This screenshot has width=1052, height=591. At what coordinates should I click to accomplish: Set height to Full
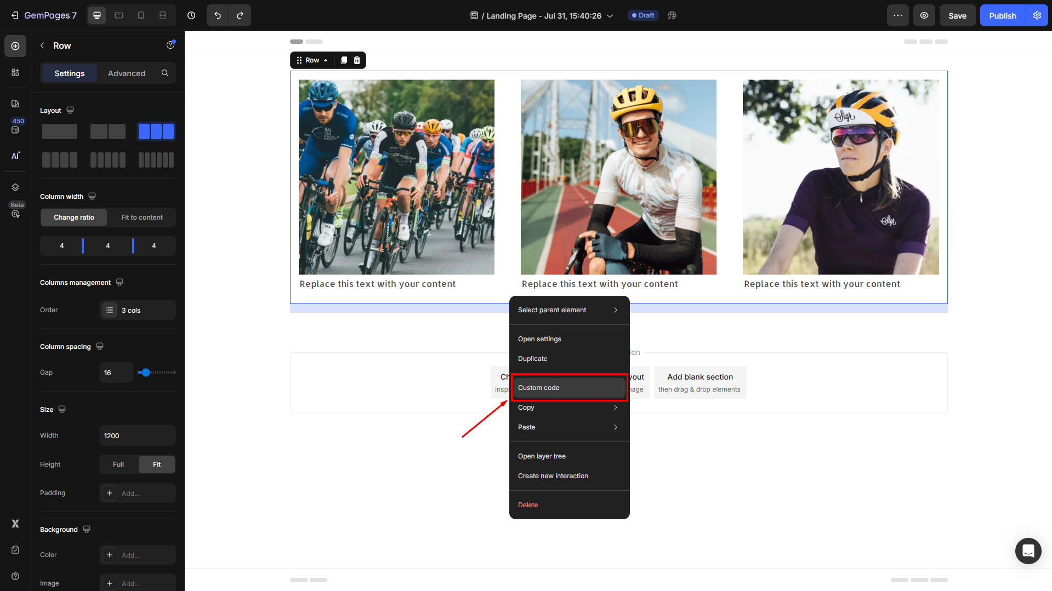[118, 464]
